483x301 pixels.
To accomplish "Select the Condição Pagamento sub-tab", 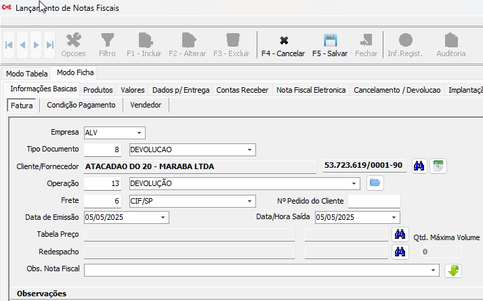I will point(81,105).
